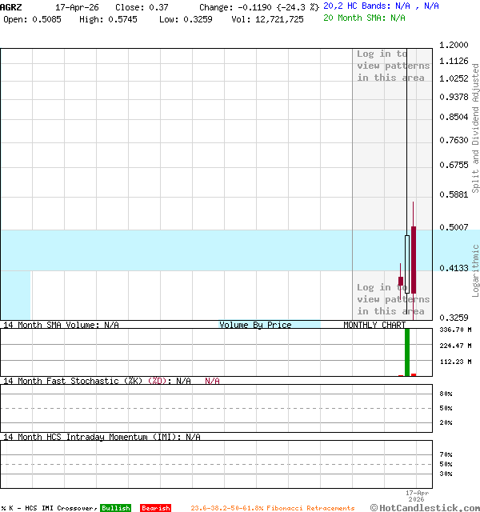Screen dimensions: 480x512
Task: Click the green Bullish legend badge
Action: 115,508
